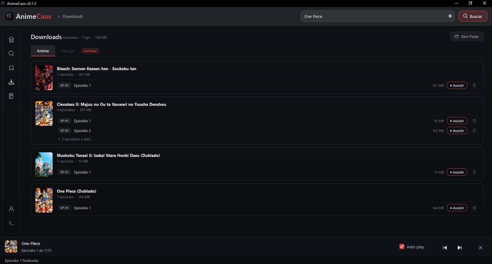Screen dimensions: 492x264
Task: Watch Clevatess Episódio 2 with Assistir
Action: pos(457,131)
